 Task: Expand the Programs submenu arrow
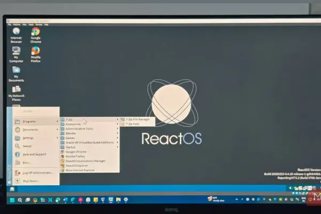pos(57,121)
